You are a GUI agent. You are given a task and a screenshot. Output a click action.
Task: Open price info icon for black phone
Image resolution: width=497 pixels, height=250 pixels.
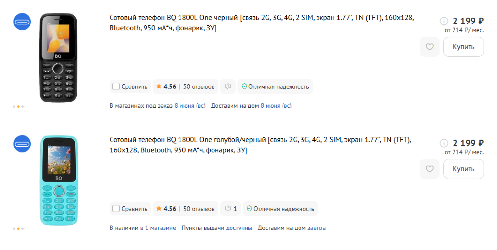(x=444, y=21)
